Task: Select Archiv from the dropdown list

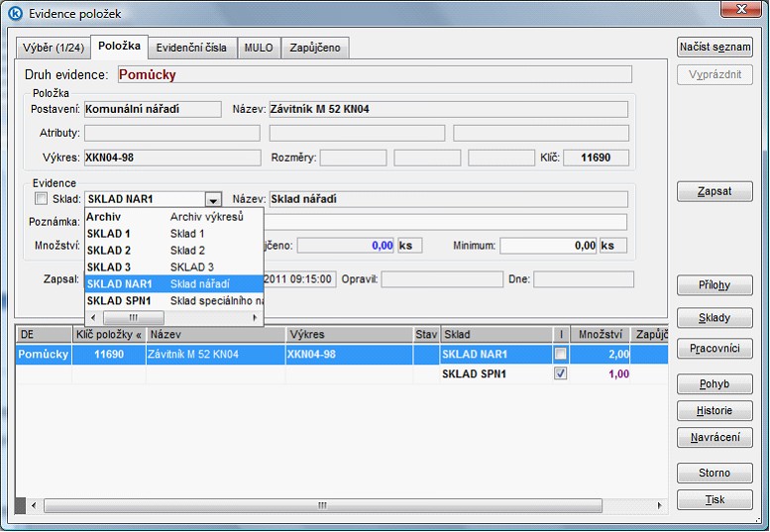Action: click(174, 217)
